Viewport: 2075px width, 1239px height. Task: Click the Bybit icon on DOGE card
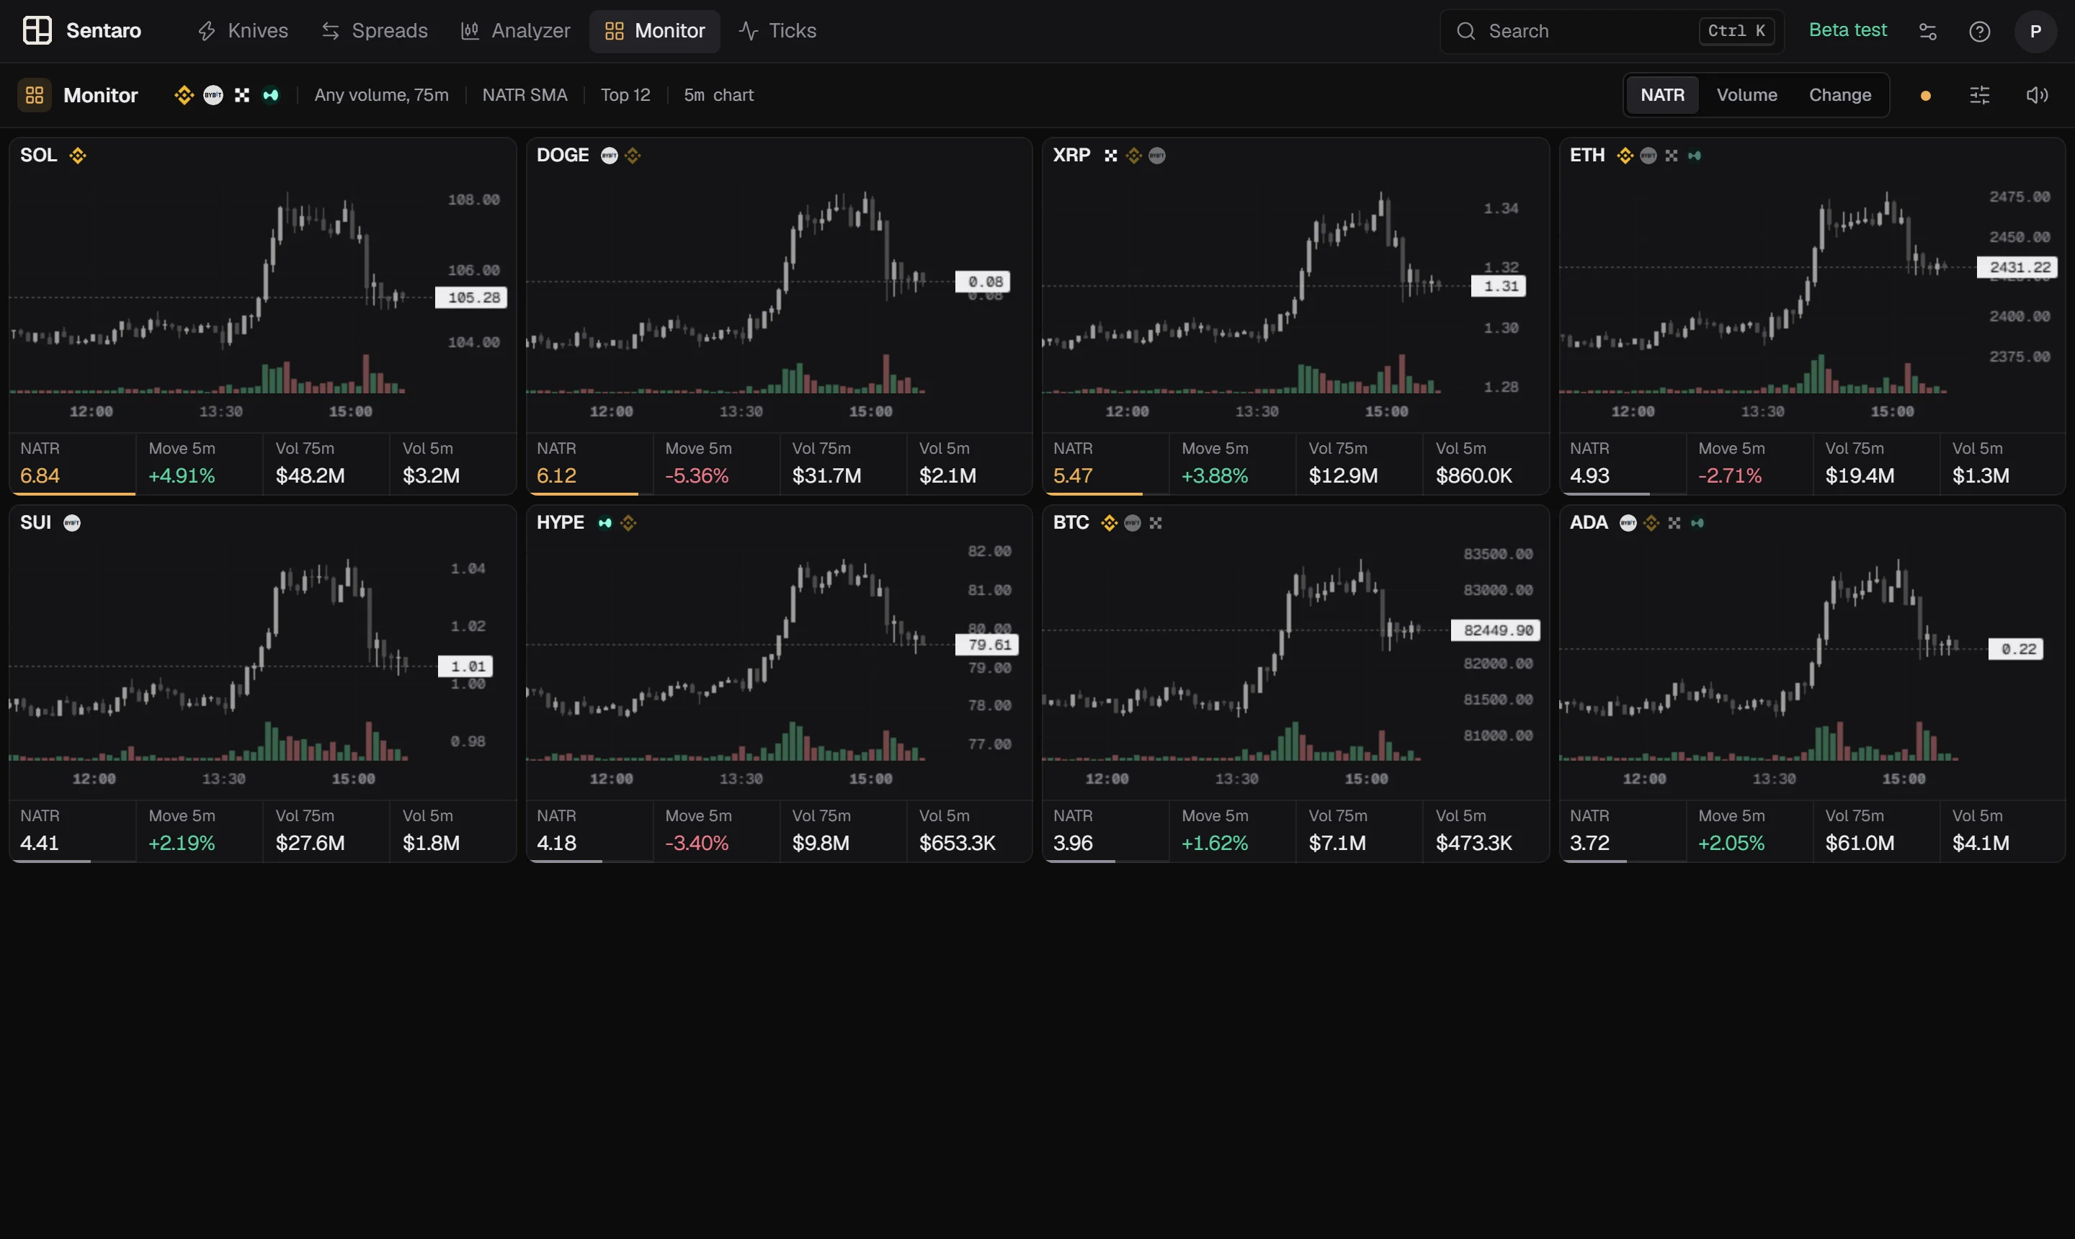(609, 156)
